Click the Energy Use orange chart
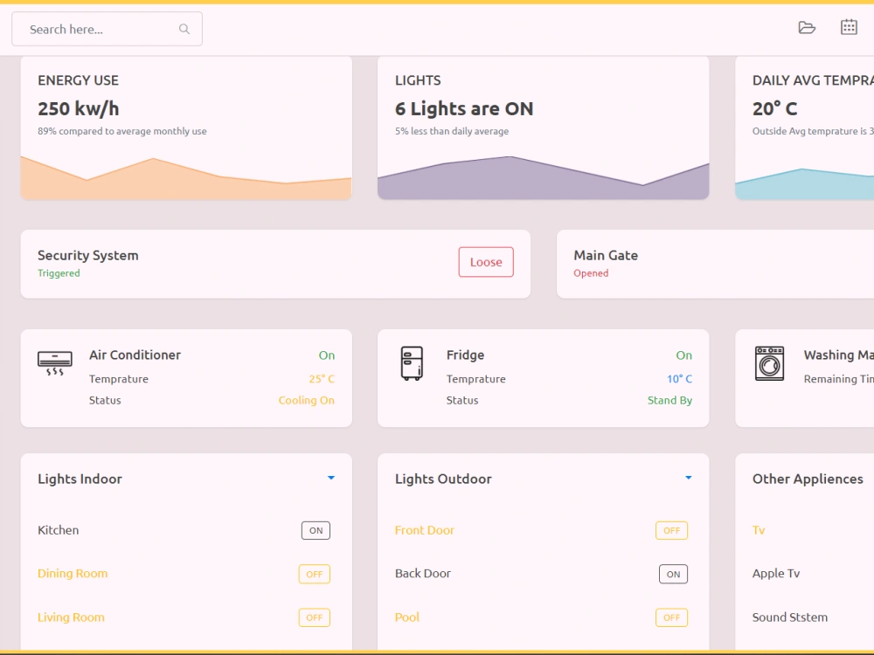The height and width of the screenshot is (655, 874). (186, 177)
